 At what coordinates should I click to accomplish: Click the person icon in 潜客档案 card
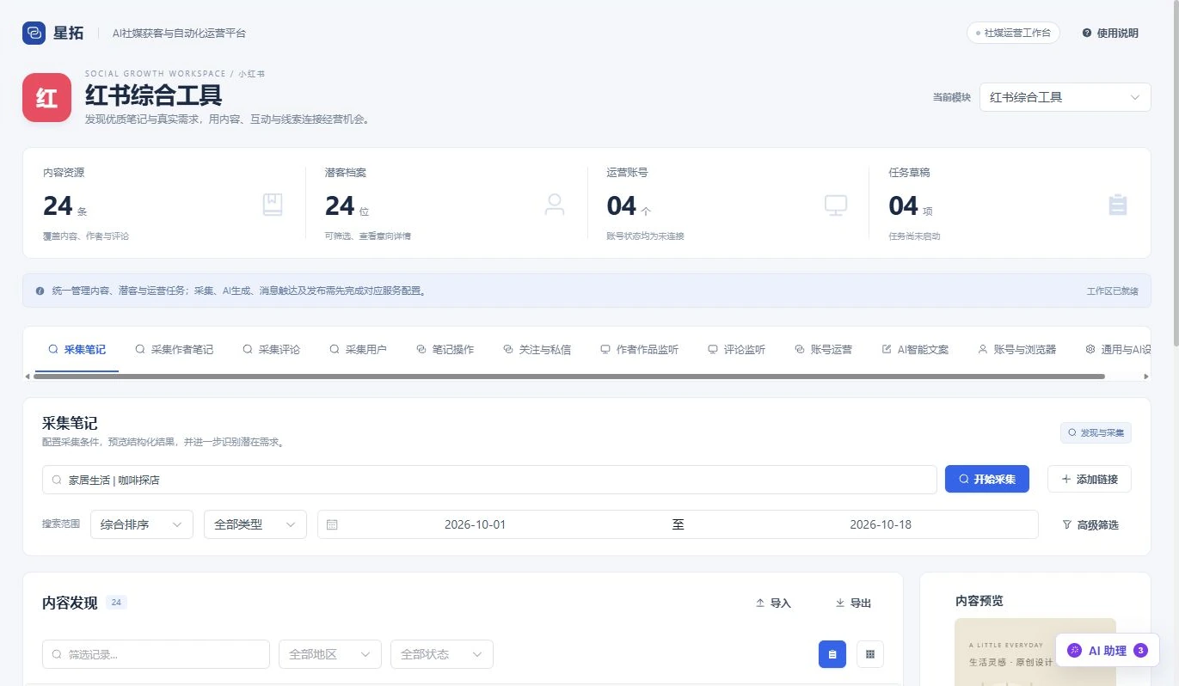coord(555,205)
